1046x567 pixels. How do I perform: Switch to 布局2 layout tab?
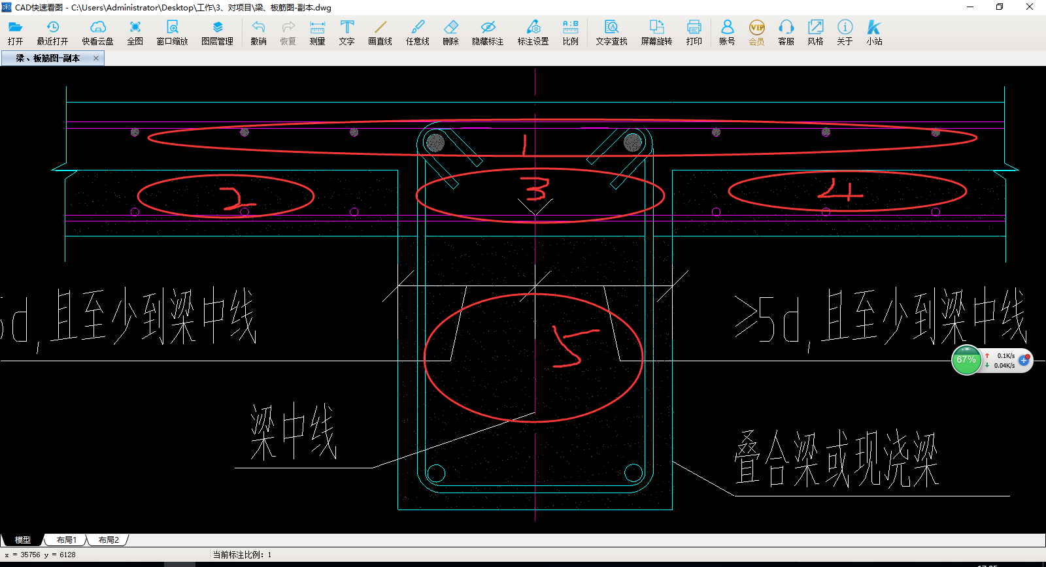point(109,540)
